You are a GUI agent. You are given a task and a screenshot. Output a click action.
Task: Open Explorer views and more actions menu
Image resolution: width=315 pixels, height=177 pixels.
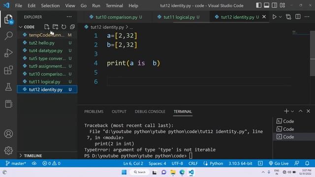tap(69, 17)
